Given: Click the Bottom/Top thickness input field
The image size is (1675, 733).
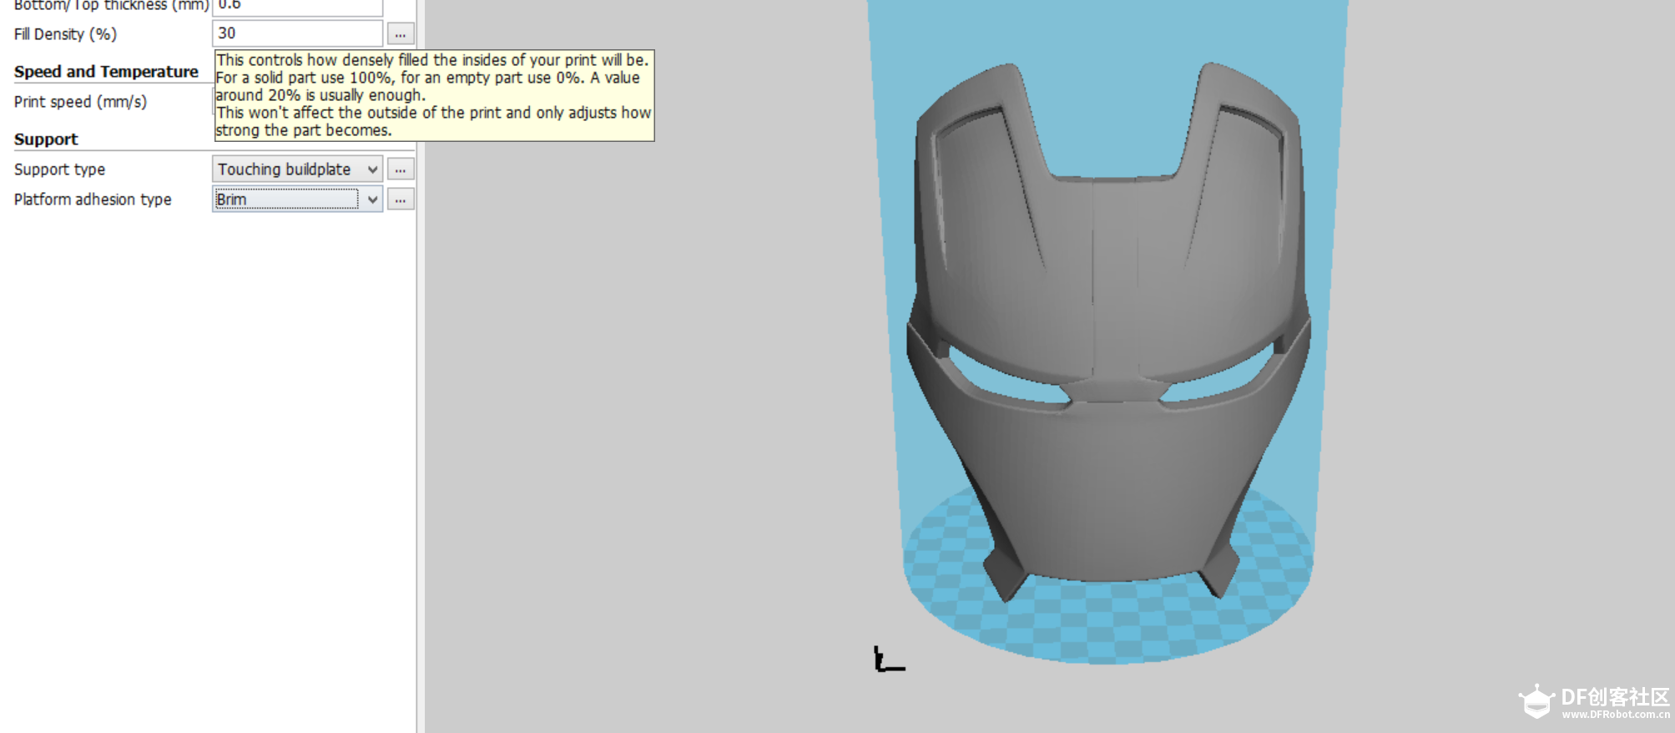Looking at the screenshot, I should click(x=297, y=7).
